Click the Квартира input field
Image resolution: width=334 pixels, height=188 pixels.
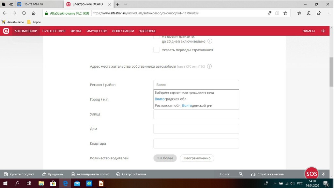click(x=196, y=144)
